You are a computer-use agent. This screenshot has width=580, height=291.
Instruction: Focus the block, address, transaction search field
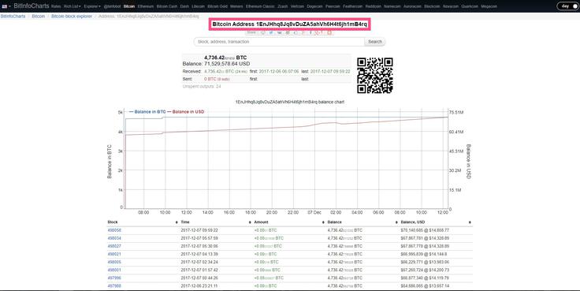pos(279,42)
